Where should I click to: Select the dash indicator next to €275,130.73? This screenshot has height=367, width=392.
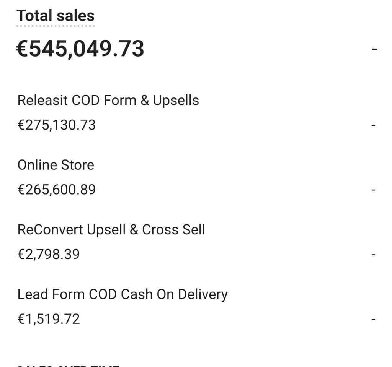[x=374, y=125]
